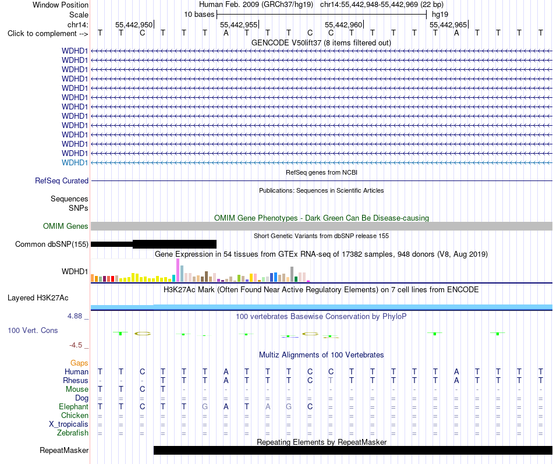Click the light-blue H3K27Ac signal band
Image resolution: width=553 pixels, height=464 pixels.
321,307
